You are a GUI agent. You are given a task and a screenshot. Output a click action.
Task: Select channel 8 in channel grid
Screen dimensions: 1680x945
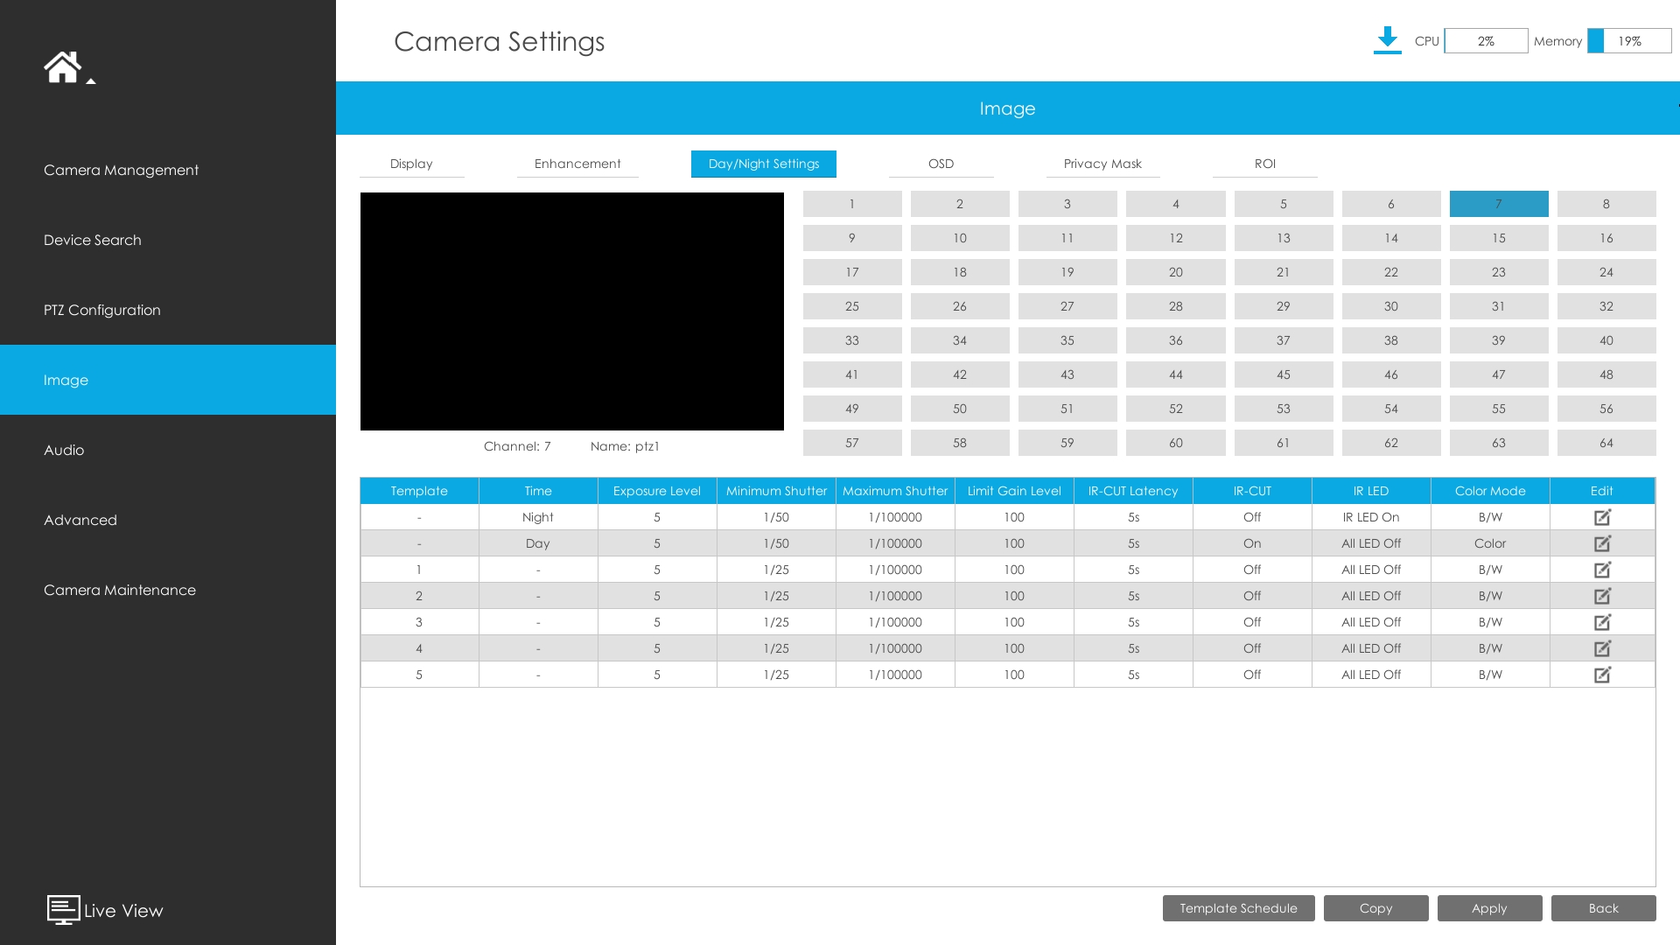tap(1606, 204)
